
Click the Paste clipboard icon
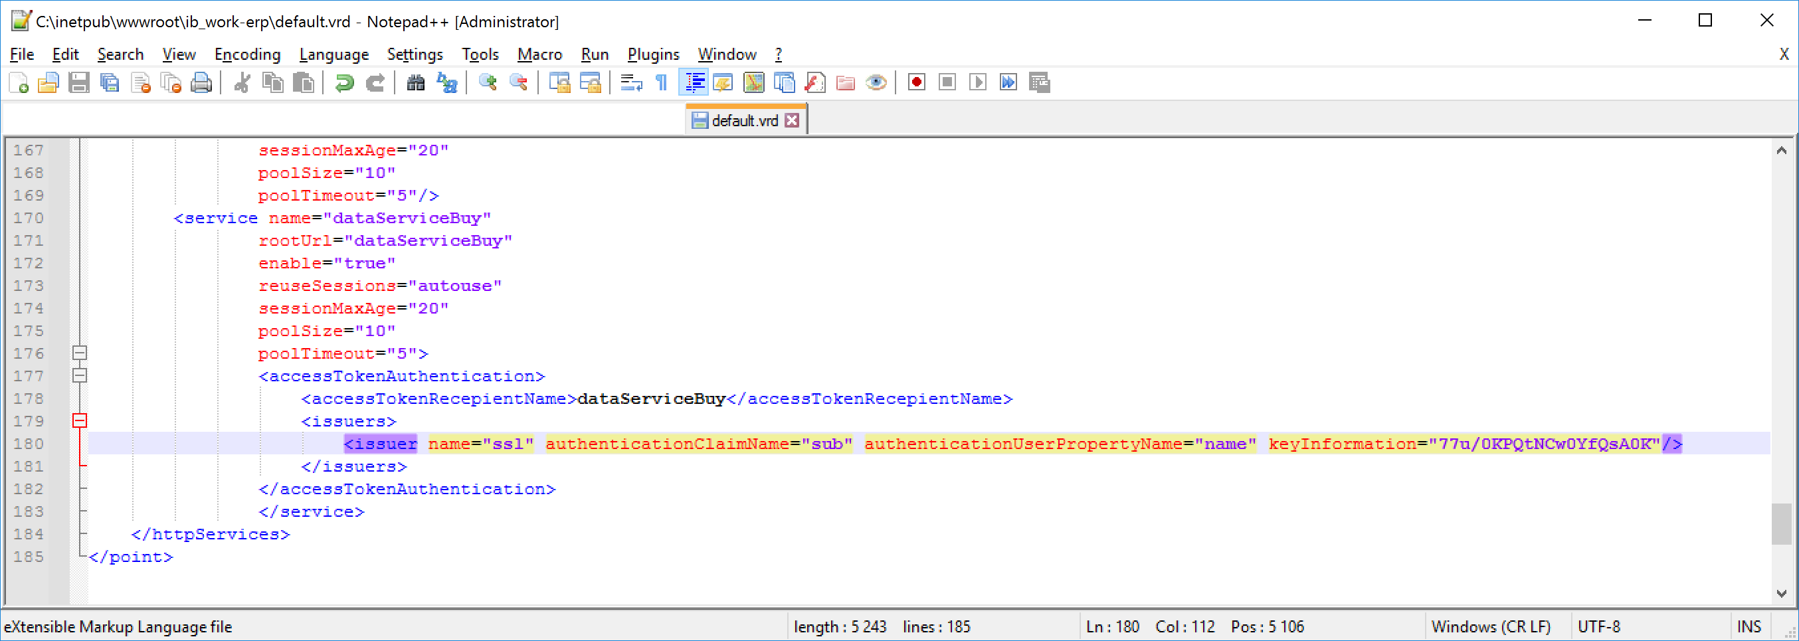pyautogui.click(x=303, y=83)
